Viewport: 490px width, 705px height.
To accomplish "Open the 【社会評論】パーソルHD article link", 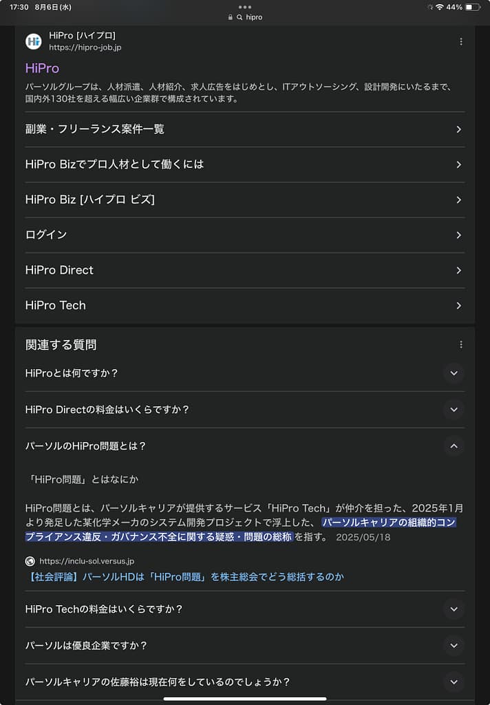I will point(184,577).
